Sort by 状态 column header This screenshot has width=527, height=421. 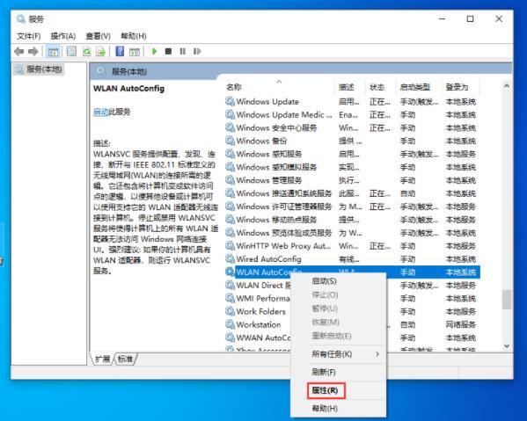(377, 87)
